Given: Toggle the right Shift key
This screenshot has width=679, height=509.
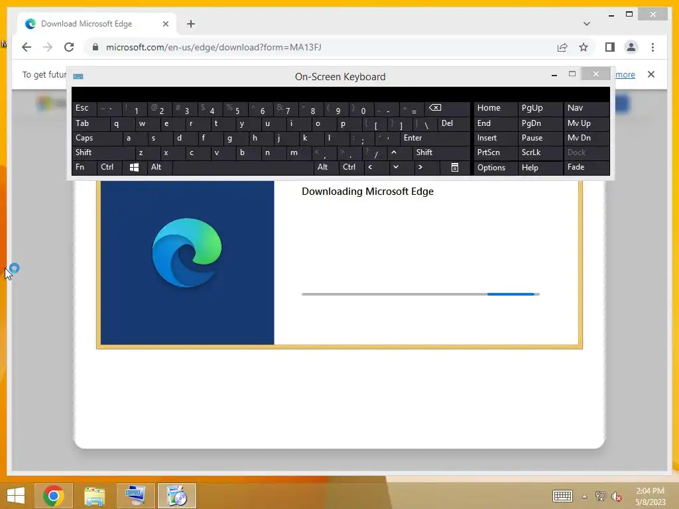Looking at the screenshot, I should pyautogui.click(x=441, y=152).
